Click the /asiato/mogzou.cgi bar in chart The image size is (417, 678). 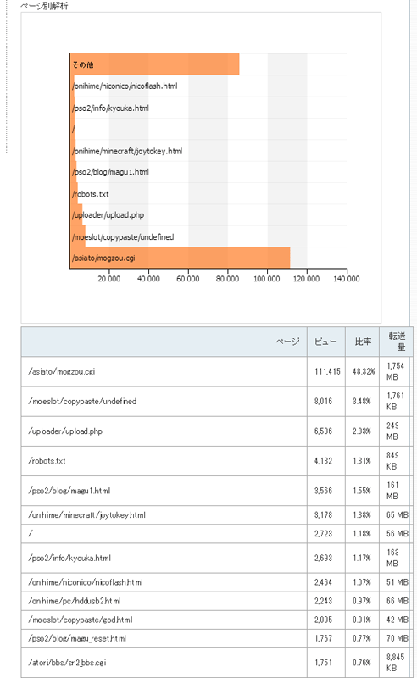tap(180, 258)
